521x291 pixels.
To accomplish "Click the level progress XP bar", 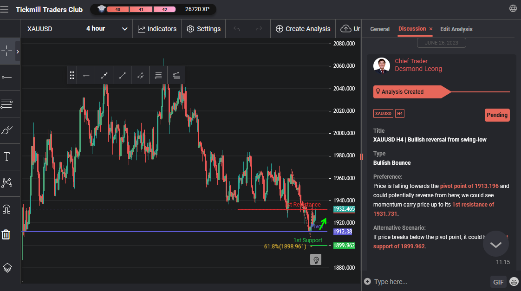I will tap(141, 9).
